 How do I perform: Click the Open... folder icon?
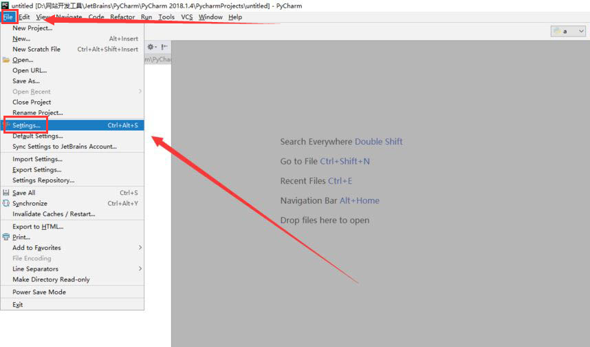(x=6, y=60)
